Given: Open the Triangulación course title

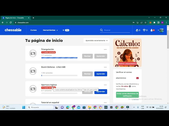Looking at the screenshot, I should coord(48,49).
